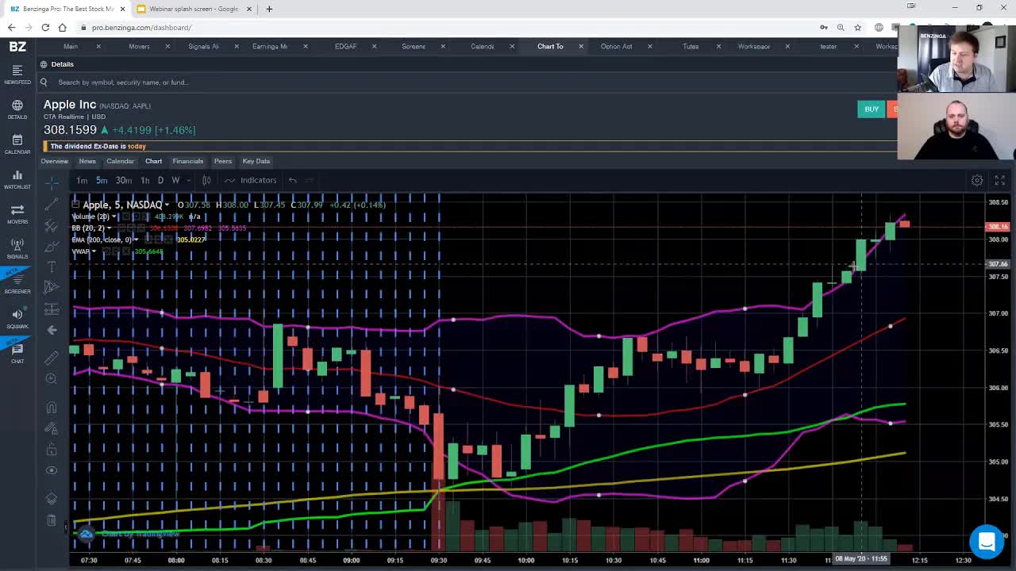Expand EMA (200, close, 0) dropdown
Image resolution: width=1016 pixels, height=571 pixels.
(x=136, y=240)
